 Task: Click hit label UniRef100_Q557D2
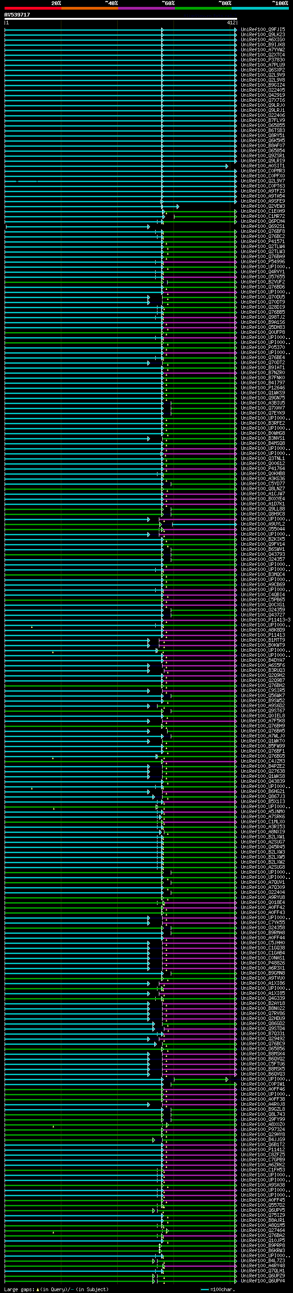tap(263, 1206)
